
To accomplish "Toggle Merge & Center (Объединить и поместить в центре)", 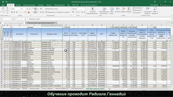I will (57, 12).
